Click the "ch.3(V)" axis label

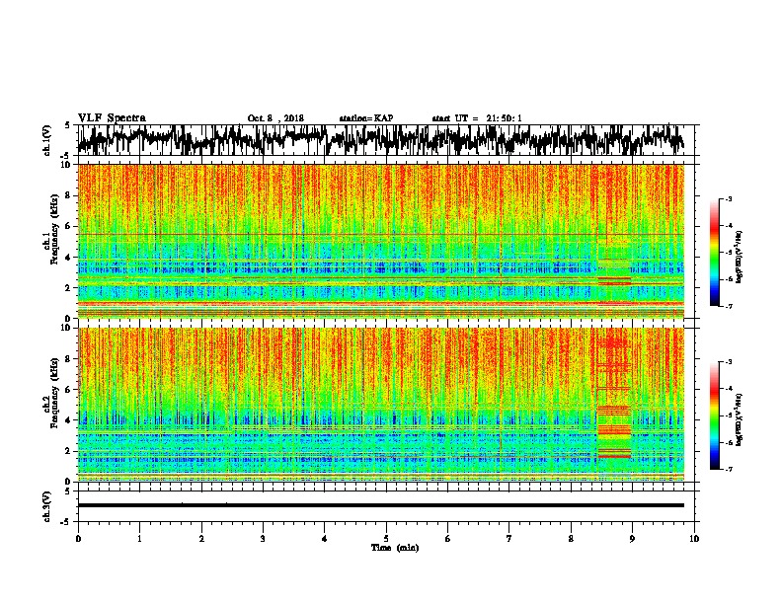click(47, 506)
